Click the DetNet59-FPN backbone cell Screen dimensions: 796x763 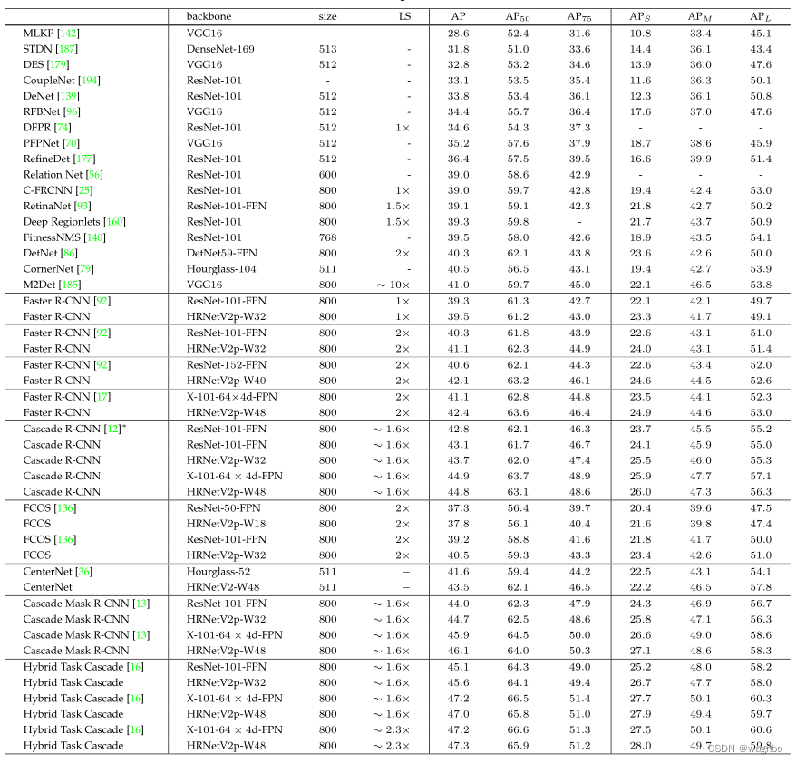(222, 254)
